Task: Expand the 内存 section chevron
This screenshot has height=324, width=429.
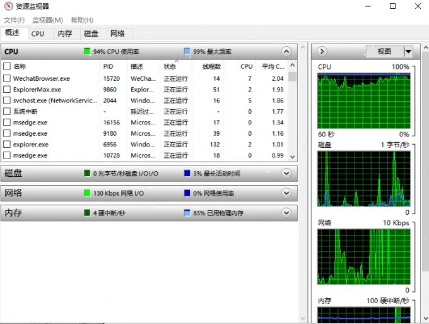Action: (x=286, y=213)
